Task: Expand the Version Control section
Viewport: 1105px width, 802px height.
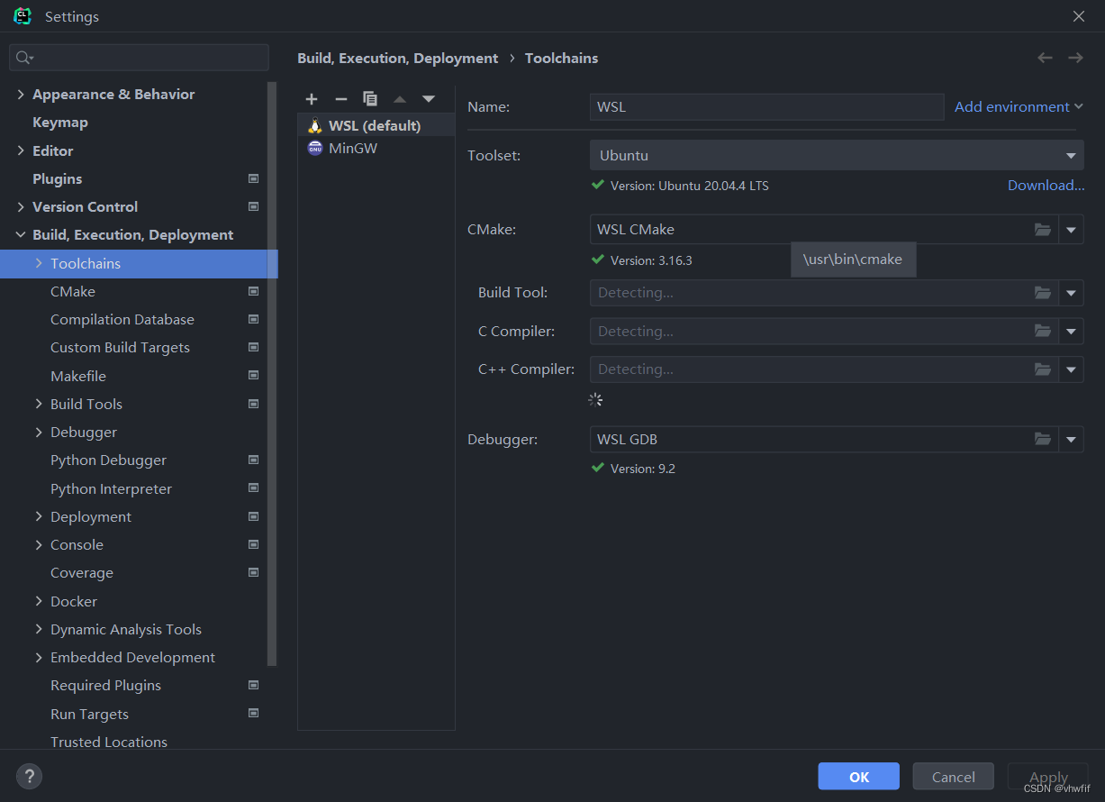Action: 21,207
